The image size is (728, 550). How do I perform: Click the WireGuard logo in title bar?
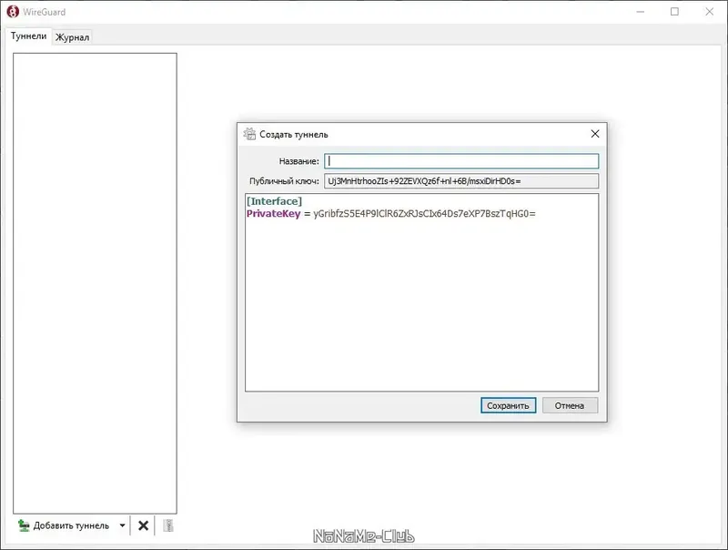[13, 12]
